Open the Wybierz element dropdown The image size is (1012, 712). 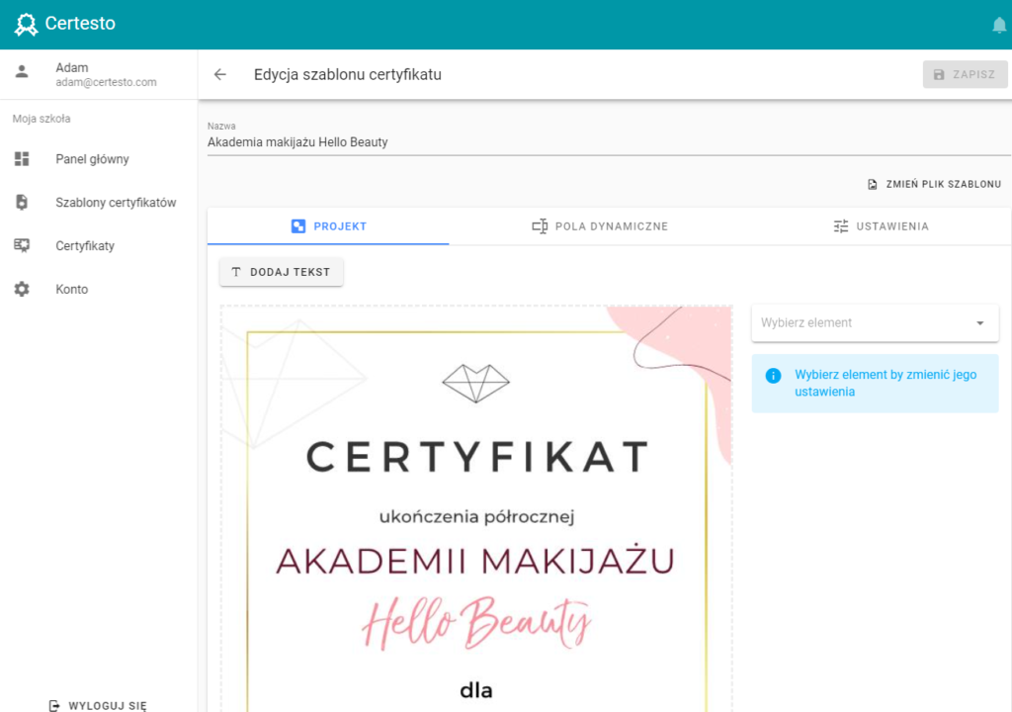[x=875, y=322]
